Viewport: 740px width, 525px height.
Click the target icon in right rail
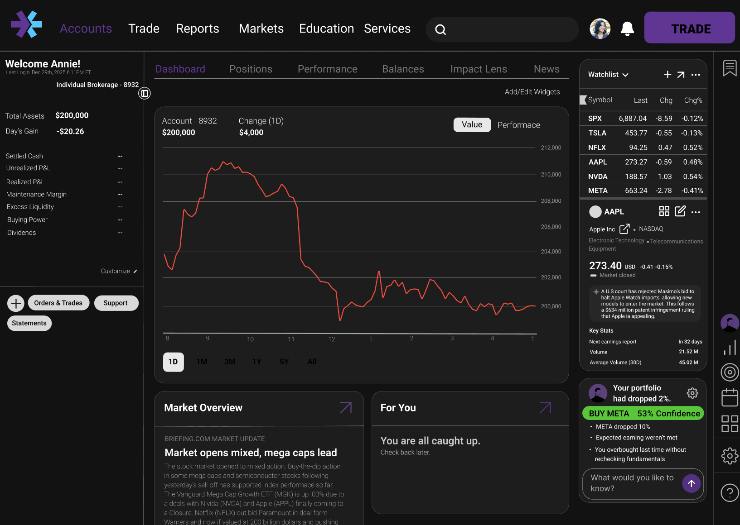730,372
